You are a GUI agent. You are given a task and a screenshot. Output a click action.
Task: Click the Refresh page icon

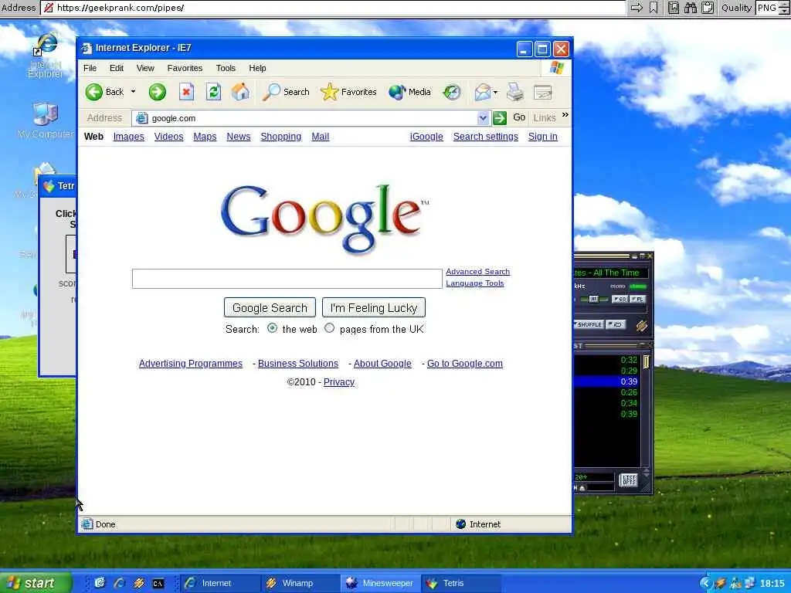pos(213,92)
